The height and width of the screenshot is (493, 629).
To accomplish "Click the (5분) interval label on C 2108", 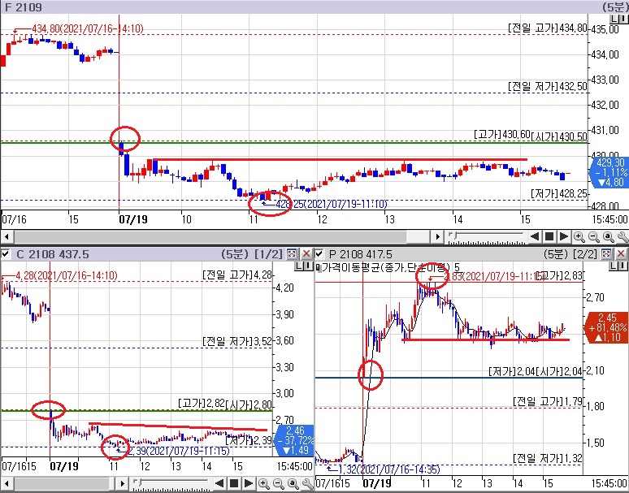I will [x=235, y=254].
